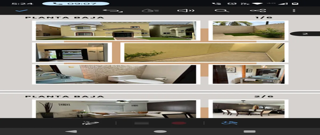The height and width of the screenshot is (135, 320).
Task: Tap the blue checkmark to finish editing
Action: pyautogui.click(x=22, y=11)
